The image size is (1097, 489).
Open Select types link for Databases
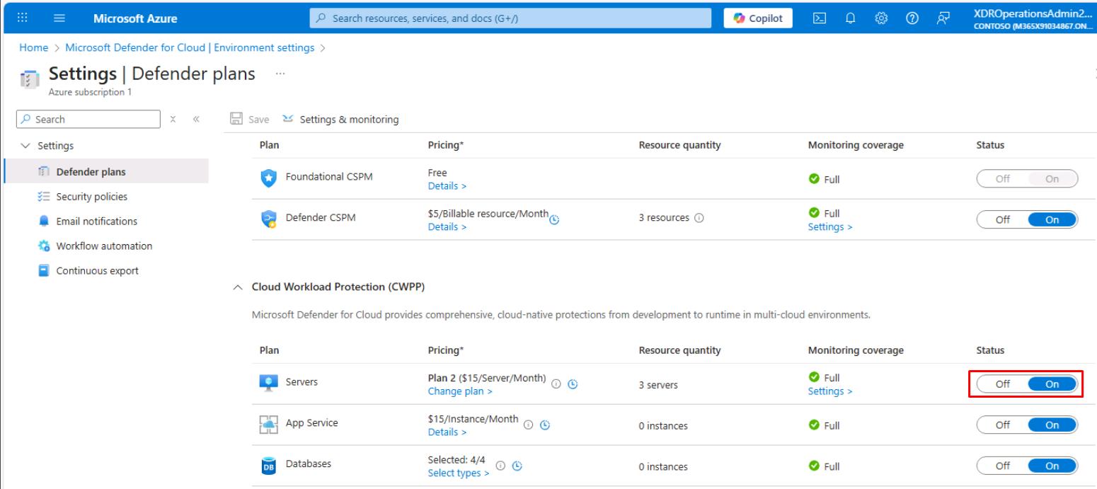[x=459, y=473]
